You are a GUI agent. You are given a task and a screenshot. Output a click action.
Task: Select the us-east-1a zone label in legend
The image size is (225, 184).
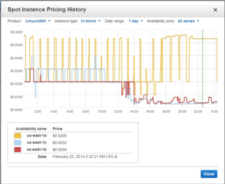(37, 135)
